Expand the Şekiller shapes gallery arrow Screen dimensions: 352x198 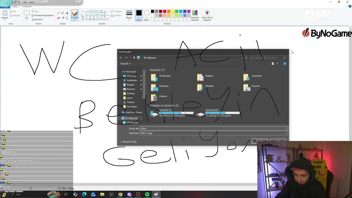coord(108,19)
